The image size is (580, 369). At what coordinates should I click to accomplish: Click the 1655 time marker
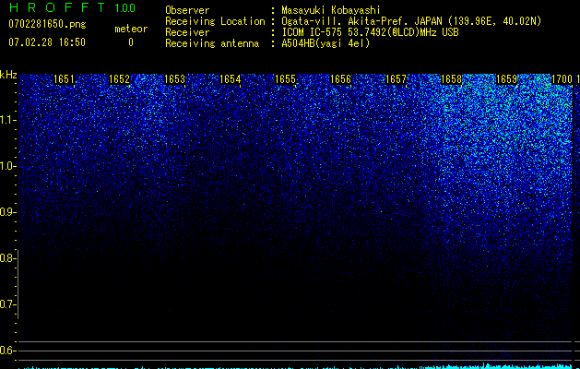[x=285, y=79]
